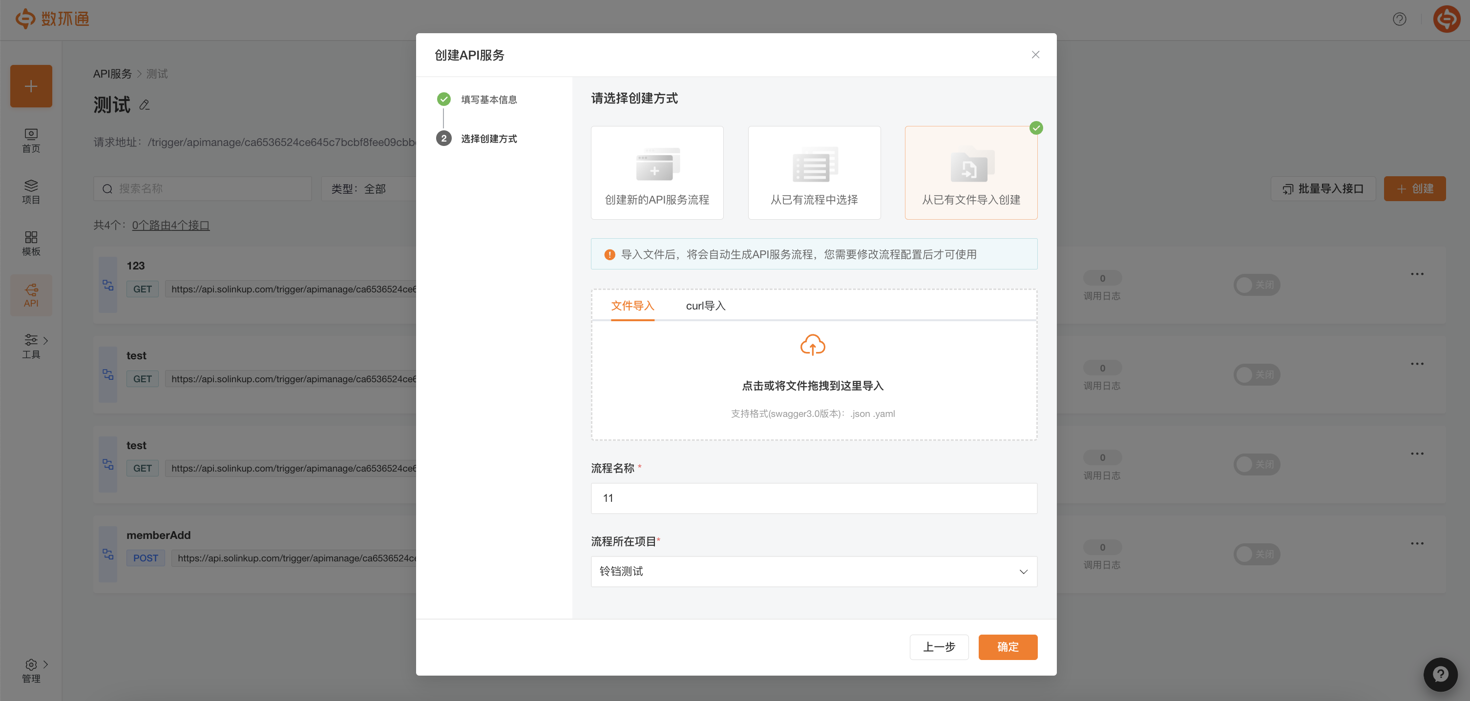Open the help question mark icon in the header
The height and width of the screenshot is (701, 1470).
point(1399,19)
